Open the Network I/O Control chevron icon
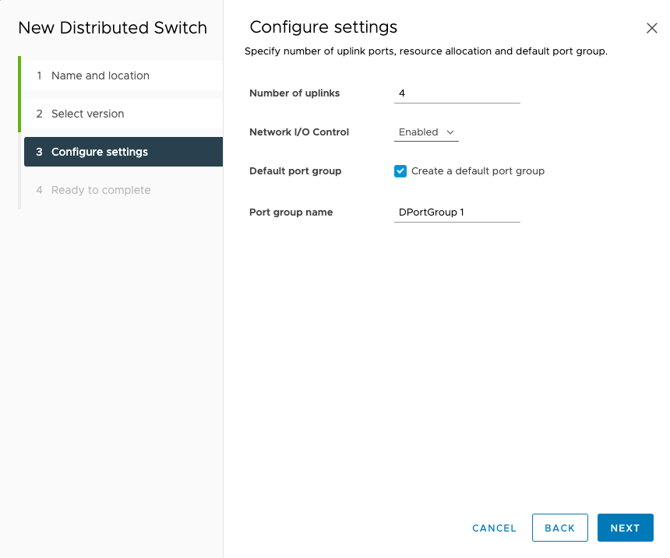670x558 pixels. pos(450,132)
